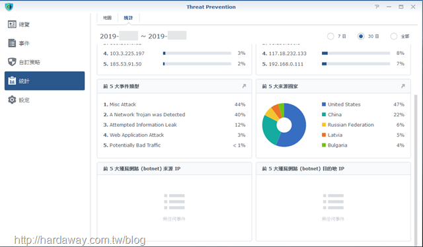The image size is (423, 247).
Task: Select the 7 日 radio button
Action: (x=330, y=36)
